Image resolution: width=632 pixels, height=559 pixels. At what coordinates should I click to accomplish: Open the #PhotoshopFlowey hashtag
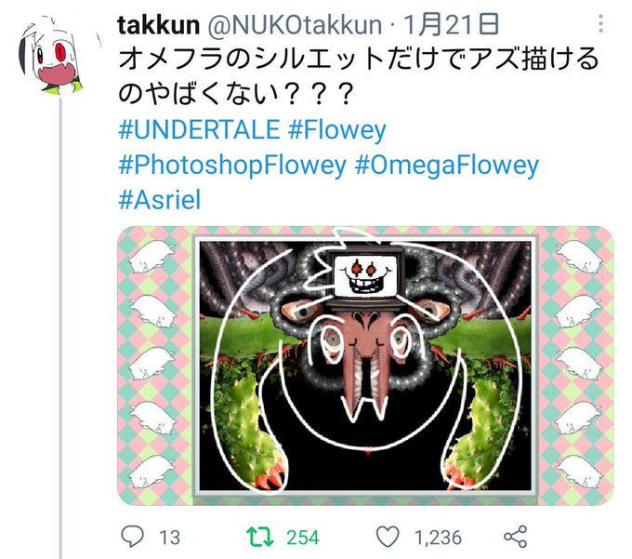tap(232, 166)
